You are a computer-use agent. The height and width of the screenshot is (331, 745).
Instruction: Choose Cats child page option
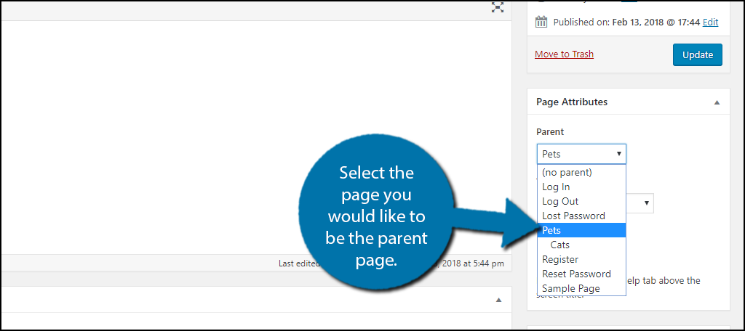coord(581,245)
